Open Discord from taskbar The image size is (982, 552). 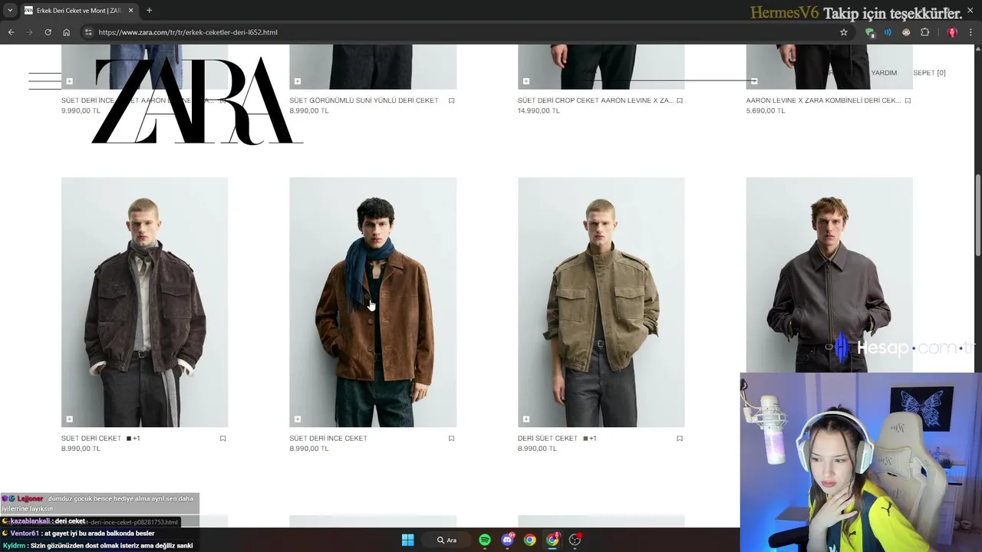(507, 540)
